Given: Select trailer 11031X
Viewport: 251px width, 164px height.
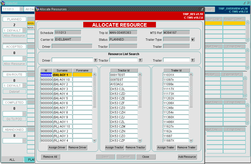Looking at the screenshot, I should tap(176, 75).
